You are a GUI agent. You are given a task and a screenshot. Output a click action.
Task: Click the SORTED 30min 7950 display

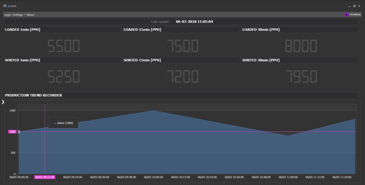[x=301, y=76]
